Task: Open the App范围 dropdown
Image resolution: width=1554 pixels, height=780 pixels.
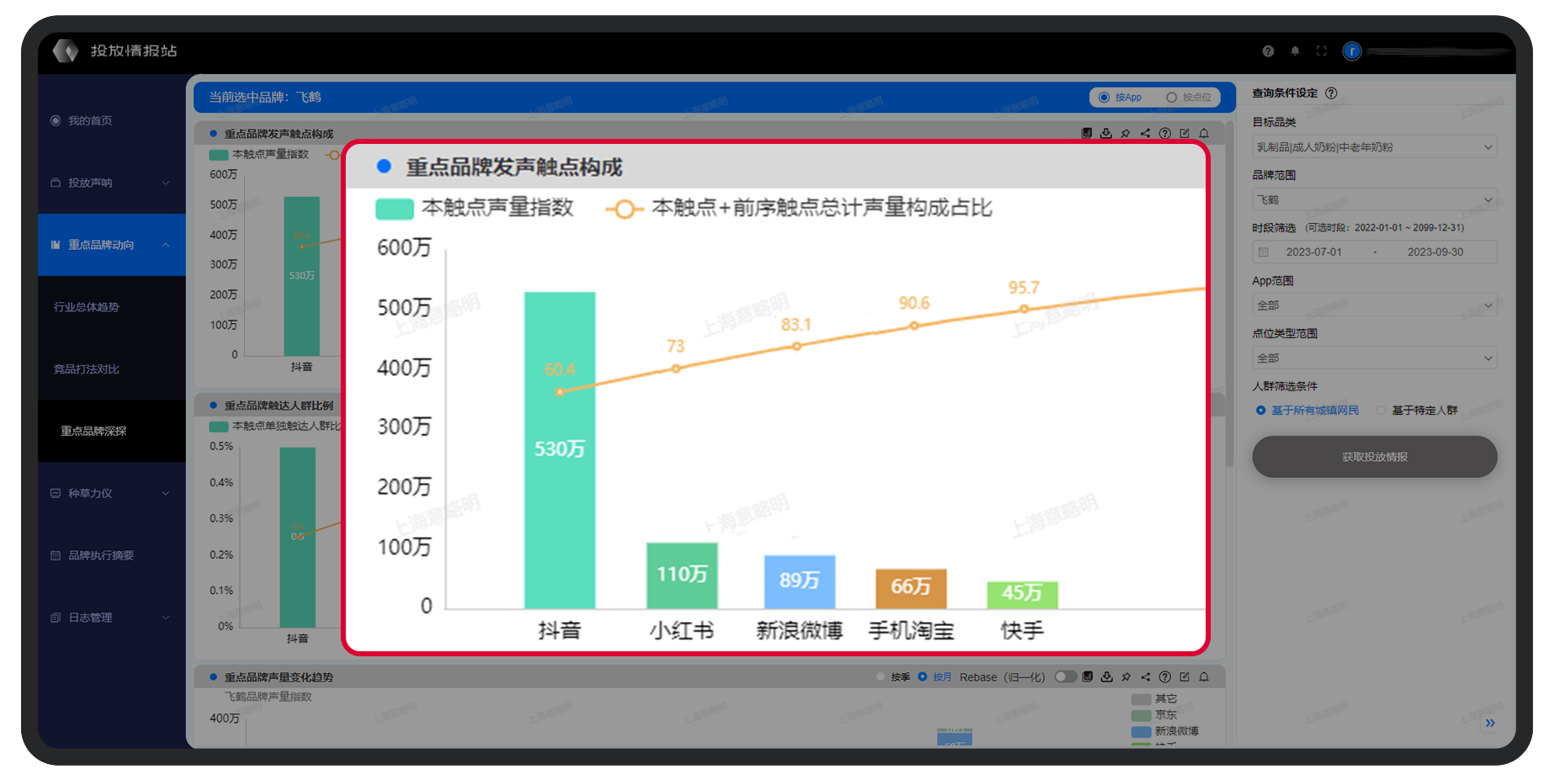Action: coord(1375,305)
